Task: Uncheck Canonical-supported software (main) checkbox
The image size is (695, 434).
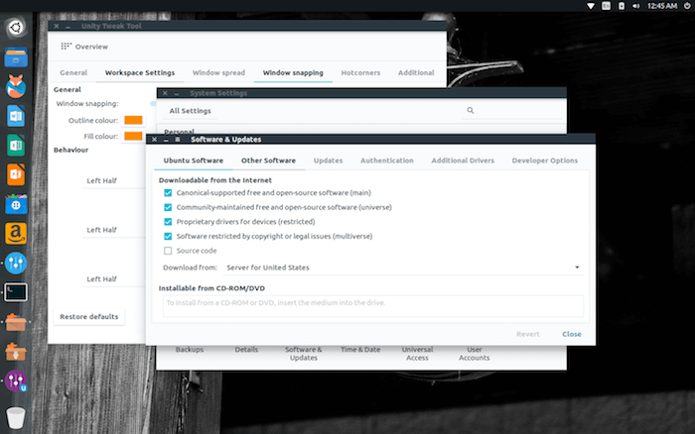Action: 168,193
